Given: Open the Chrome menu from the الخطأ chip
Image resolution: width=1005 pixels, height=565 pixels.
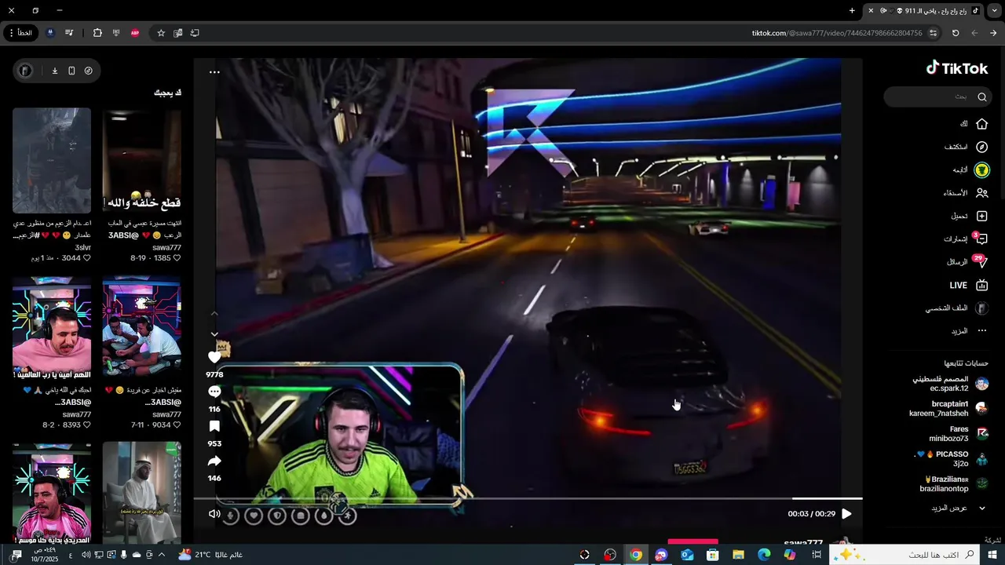Looking at the screenshot, I should click(21, 33).
